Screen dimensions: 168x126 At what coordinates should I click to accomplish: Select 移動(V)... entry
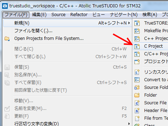point(68,100)
